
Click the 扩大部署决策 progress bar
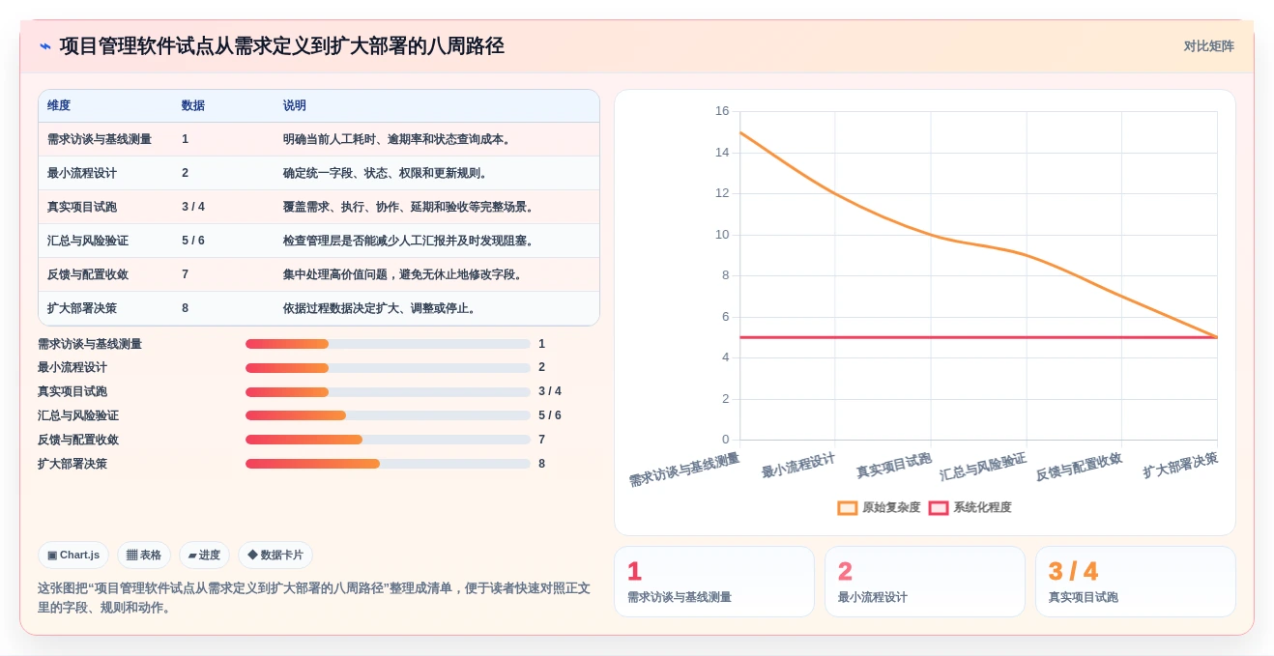388,464
